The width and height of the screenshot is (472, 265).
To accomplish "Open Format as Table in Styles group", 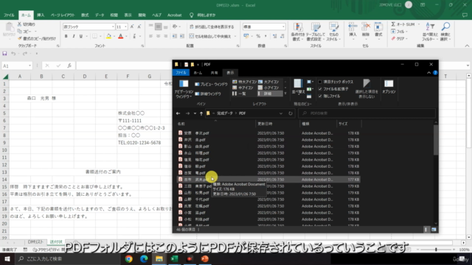I will pos(316,32).
